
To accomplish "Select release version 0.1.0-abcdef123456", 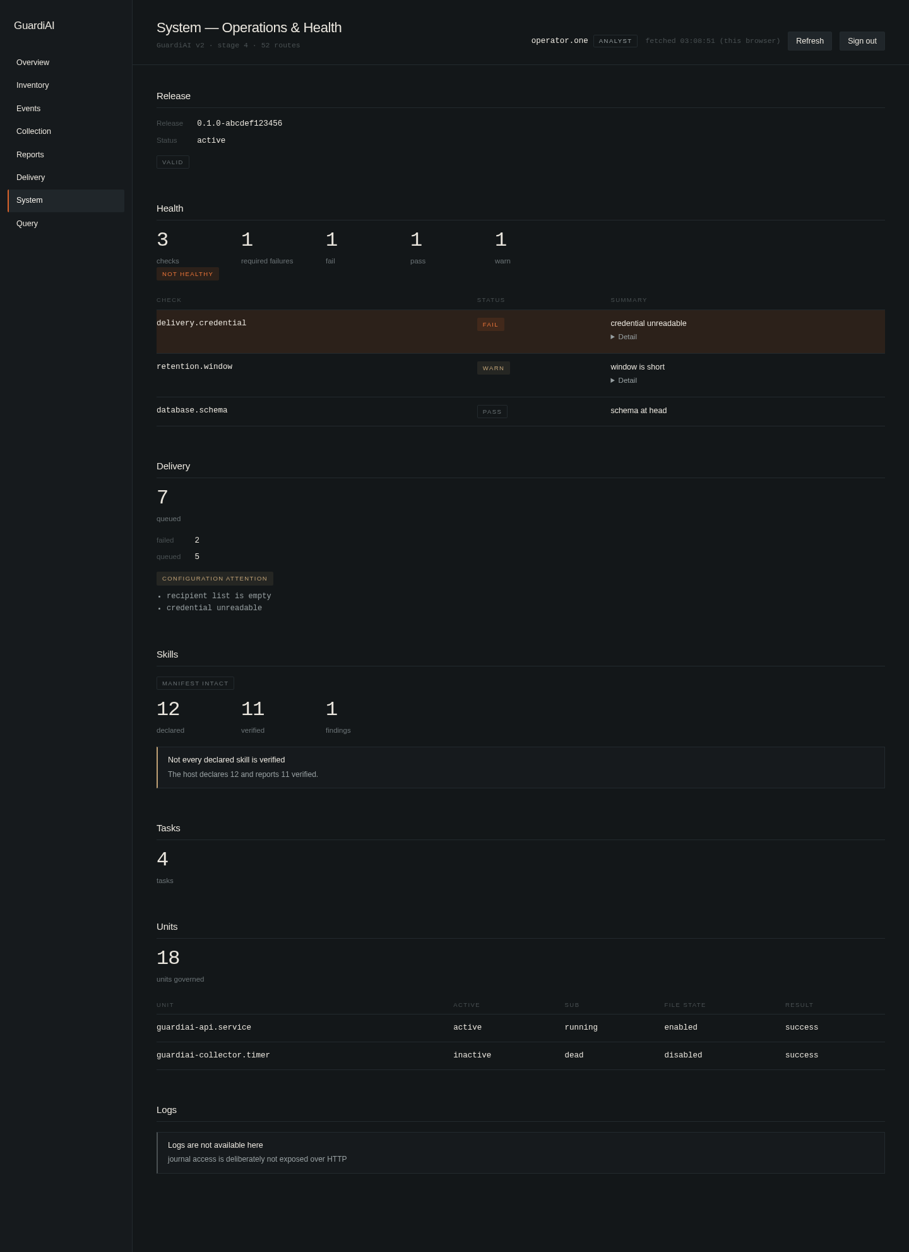I will pyautogui.click(x=239, y=123).
